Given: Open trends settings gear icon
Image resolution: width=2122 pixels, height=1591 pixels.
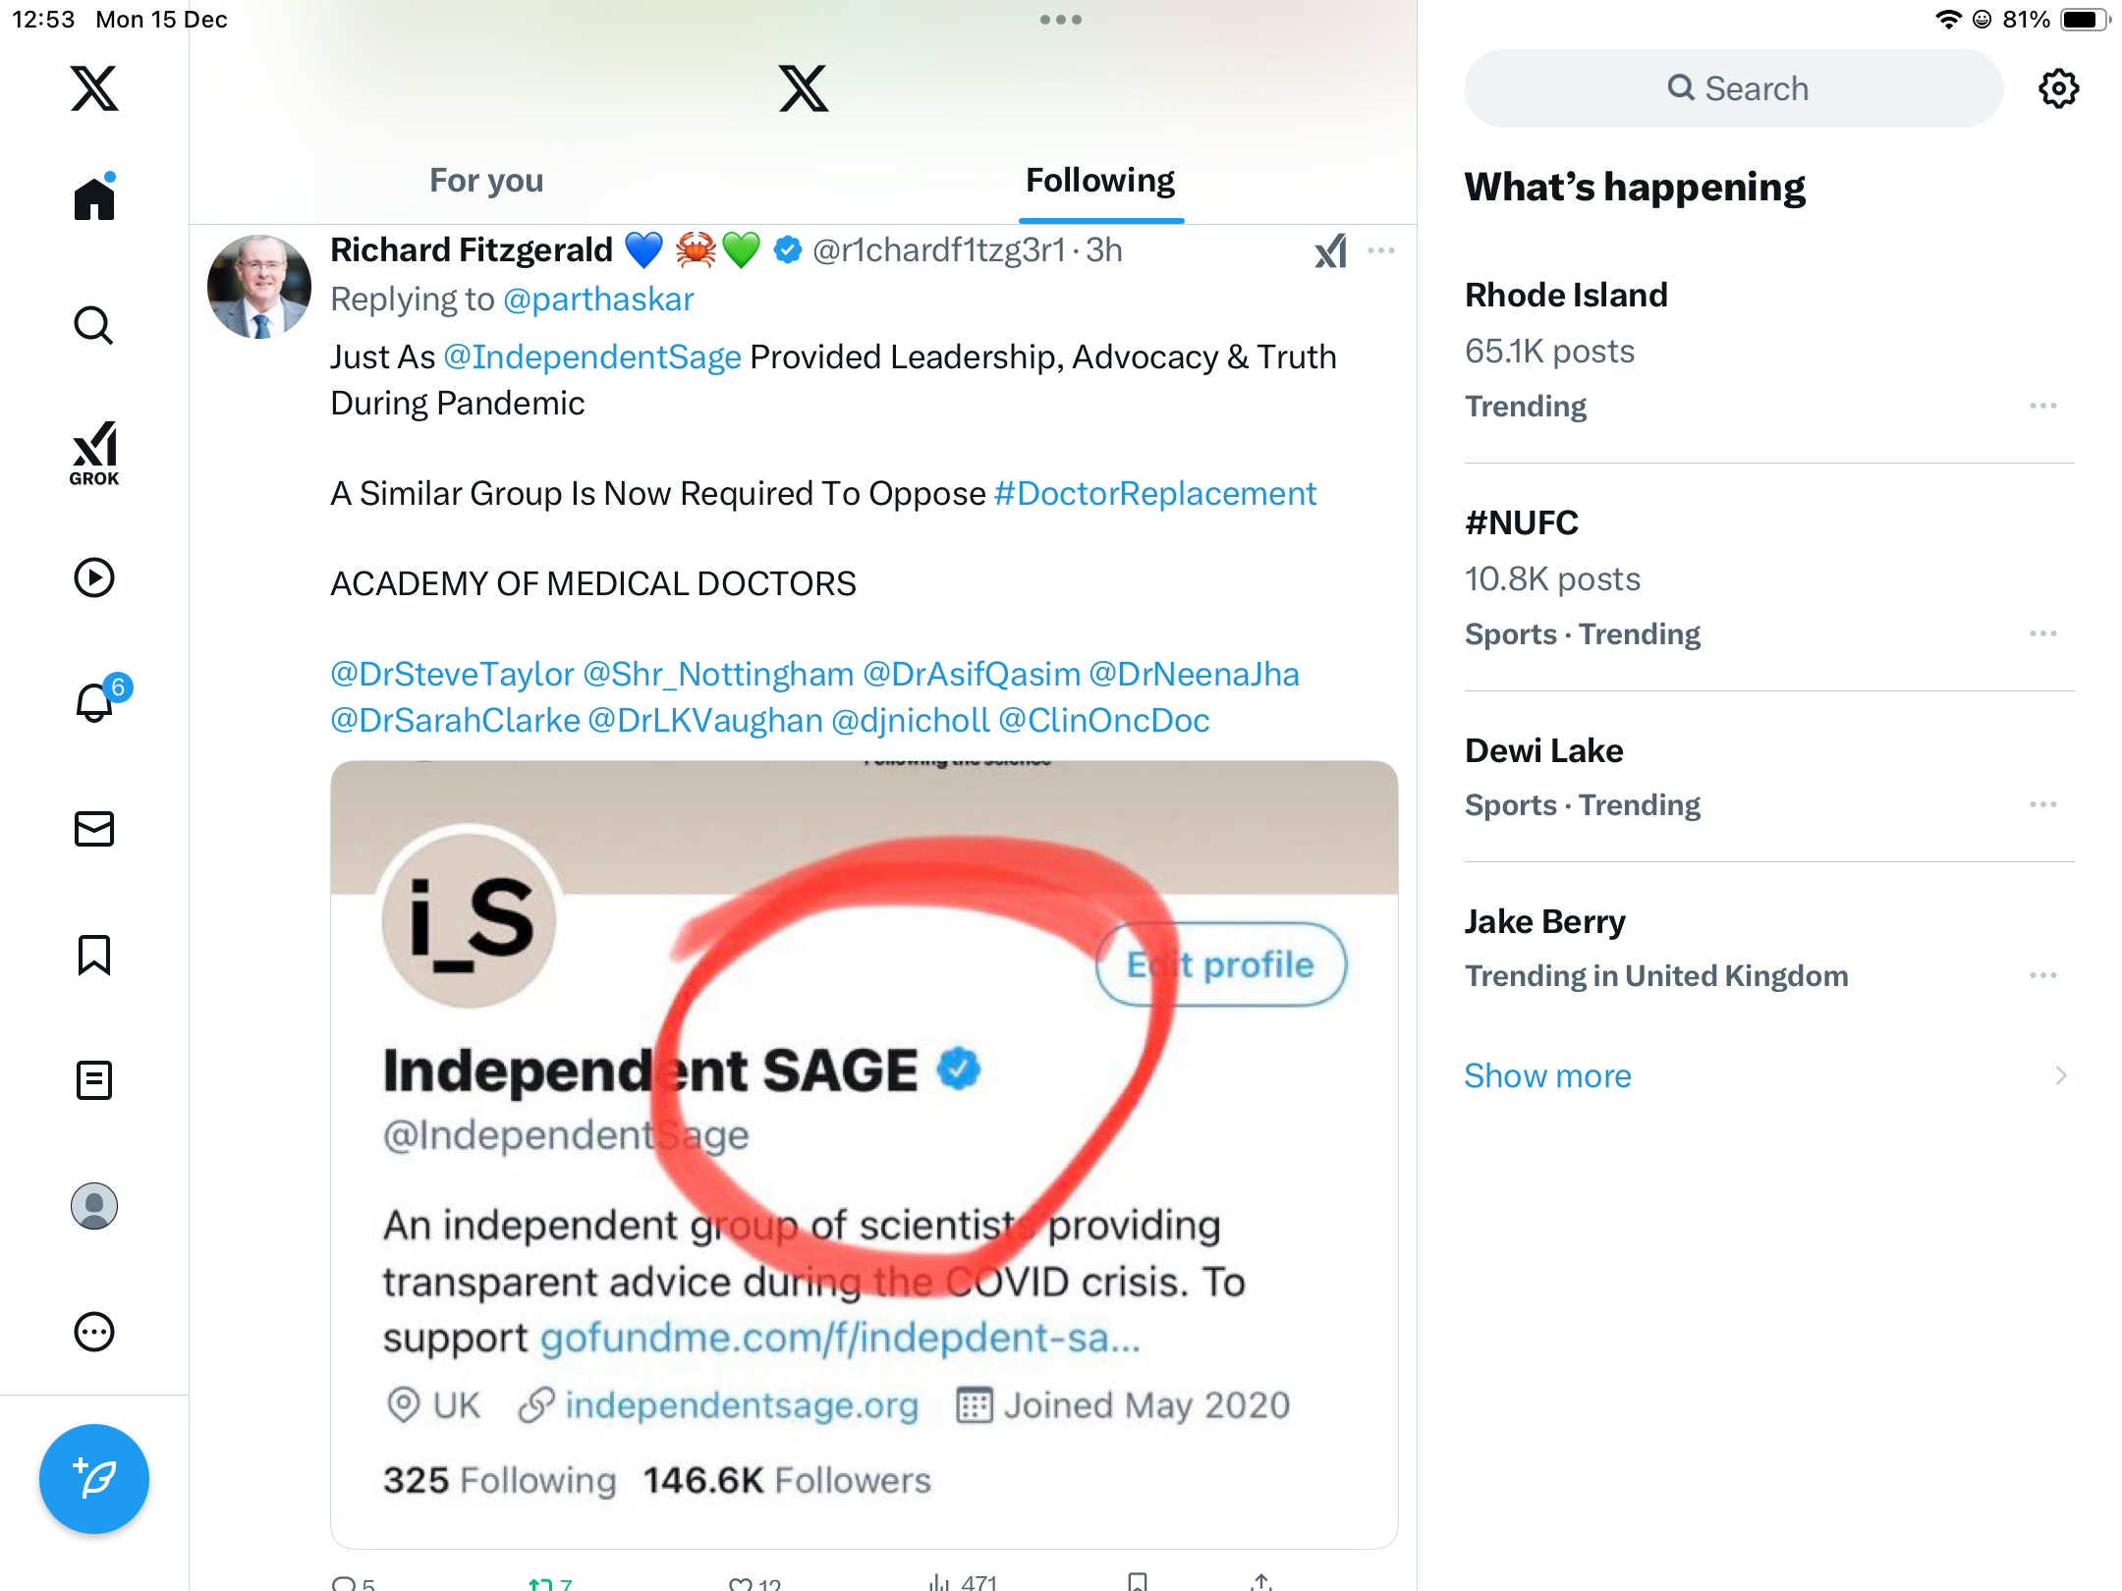Looking at the screenshot, I should click(x=2058, y=88).
